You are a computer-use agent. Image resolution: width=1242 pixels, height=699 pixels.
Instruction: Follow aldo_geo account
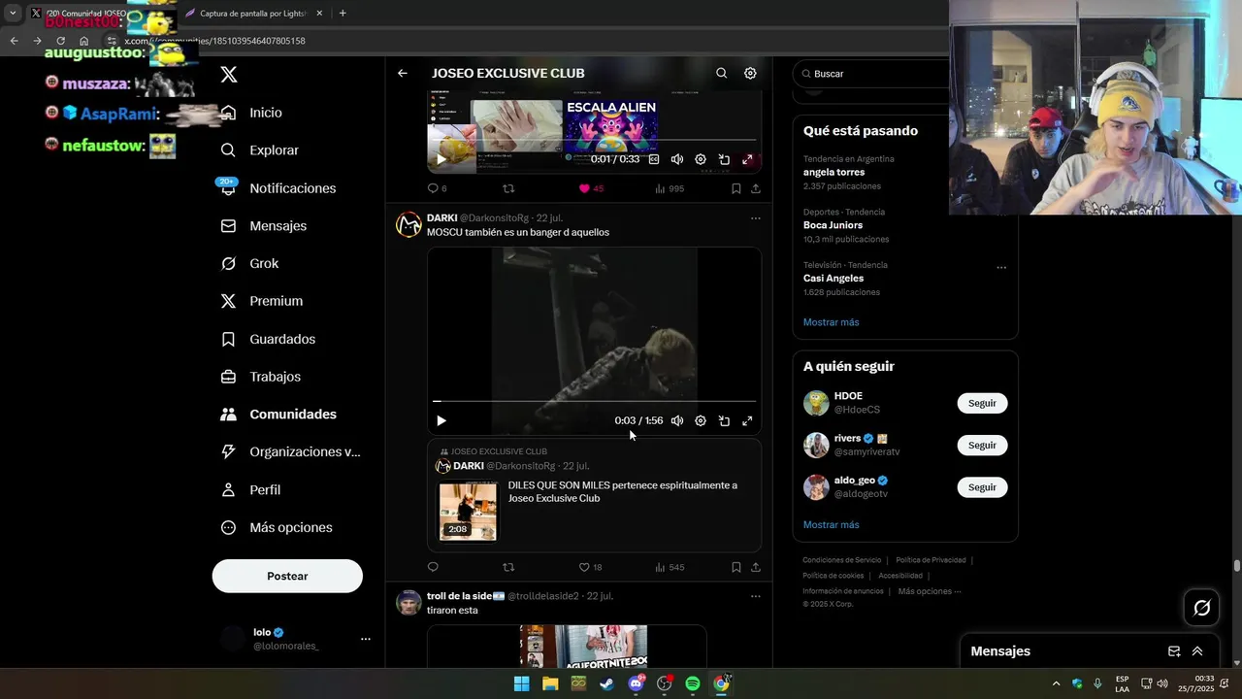click(982, 486)
